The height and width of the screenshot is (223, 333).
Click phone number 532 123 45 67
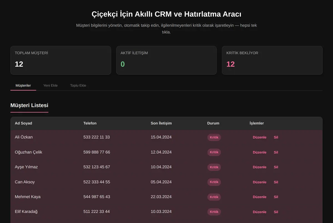(x=97, y=167)
